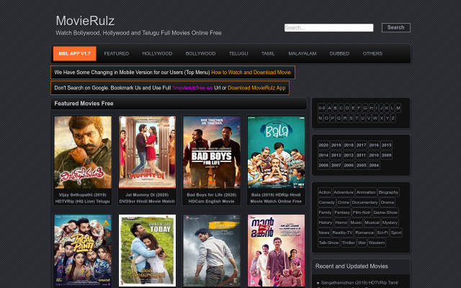Choose the Documentary genre tag
Image resolution: width=461 pixels, height=288 pixels.
tap(365, 202)
